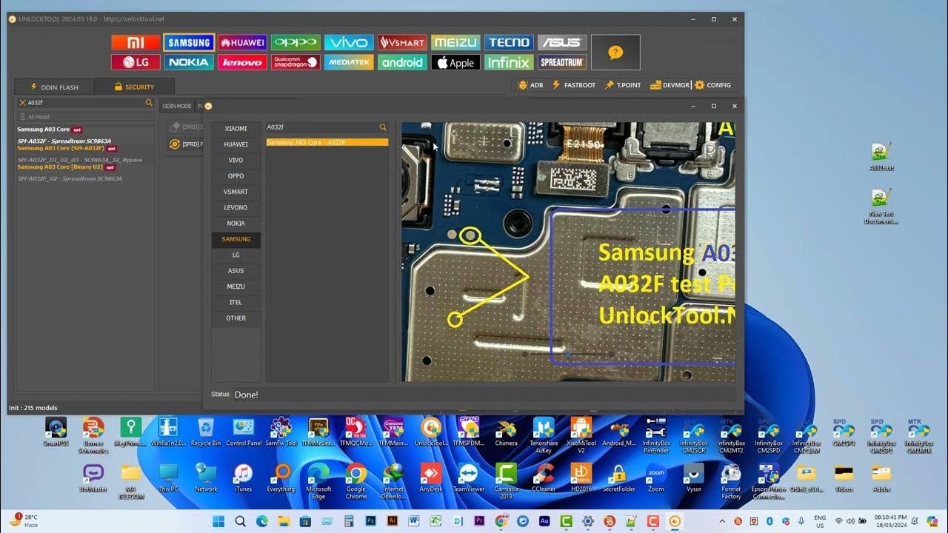948x533 pixels.
Task: Open A032F.txt desktop file
Action: (x=881, y=158)
